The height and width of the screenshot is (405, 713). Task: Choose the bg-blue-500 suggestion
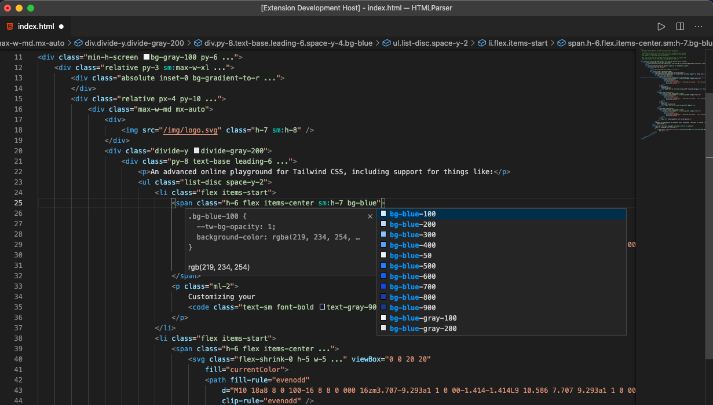502,266
